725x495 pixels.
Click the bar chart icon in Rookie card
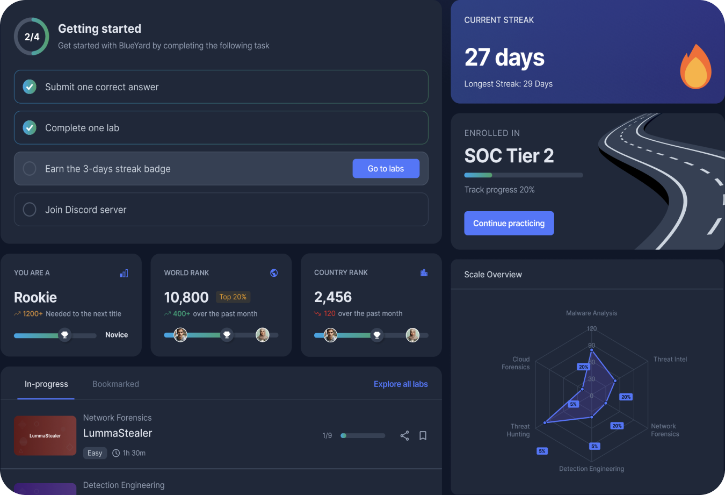[124, 274]
